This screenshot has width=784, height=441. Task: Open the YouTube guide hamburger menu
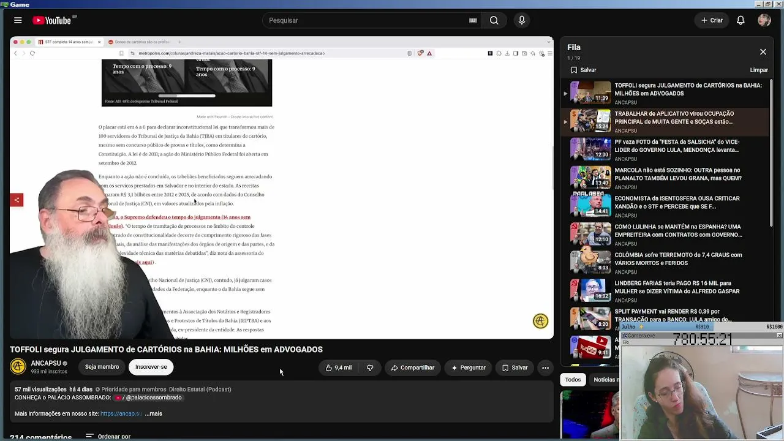click(x=18, y=20)
